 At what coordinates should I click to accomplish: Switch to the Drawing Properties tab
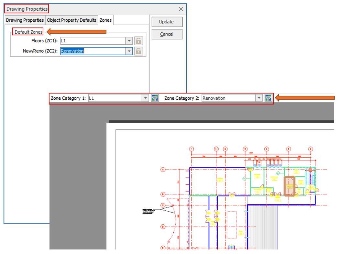[x=25, y=20]
